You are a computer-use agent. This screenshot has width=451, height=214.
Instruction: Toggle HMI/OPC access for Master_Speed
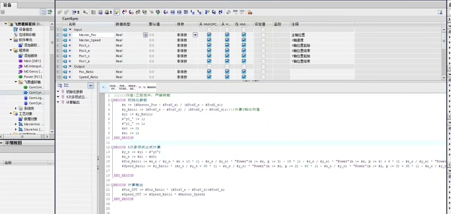(209, 40)
